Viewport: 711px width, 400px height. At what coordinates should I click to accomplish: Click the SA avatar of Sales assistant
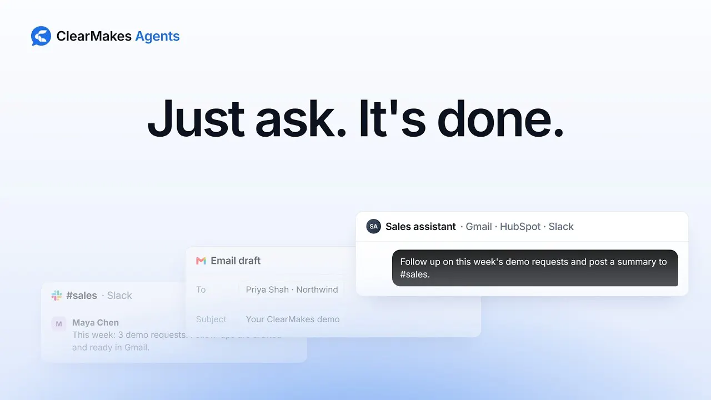(x=374, y=226)
